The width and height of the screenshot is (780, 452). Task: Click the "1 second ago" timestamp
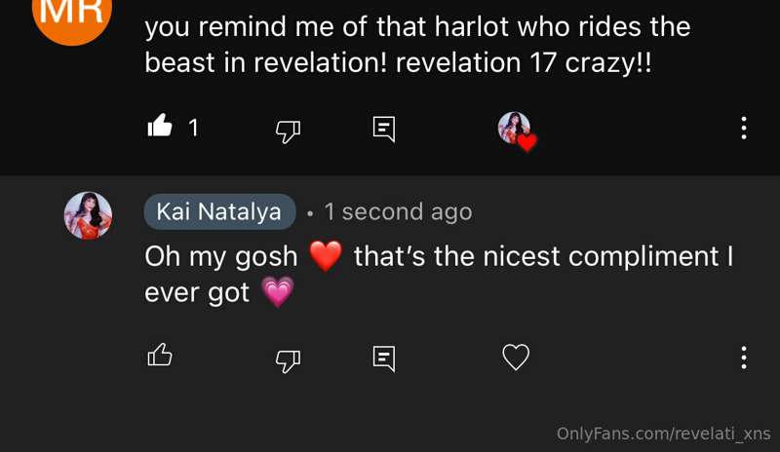pos(398,211)
